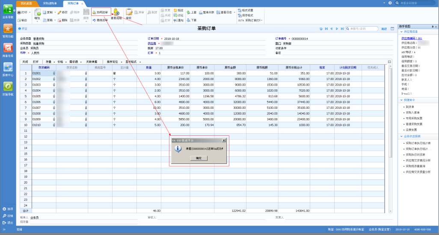Open the 复制 dropdown arrow
This screenshot has height=235, width=439.
pyautogui.click(x=55, y=12)
